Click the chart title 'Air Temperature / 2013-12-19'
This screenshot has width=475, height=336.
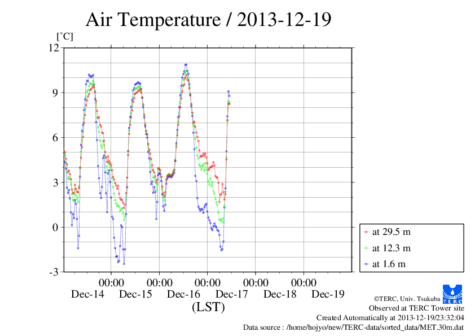coord(208,20)
